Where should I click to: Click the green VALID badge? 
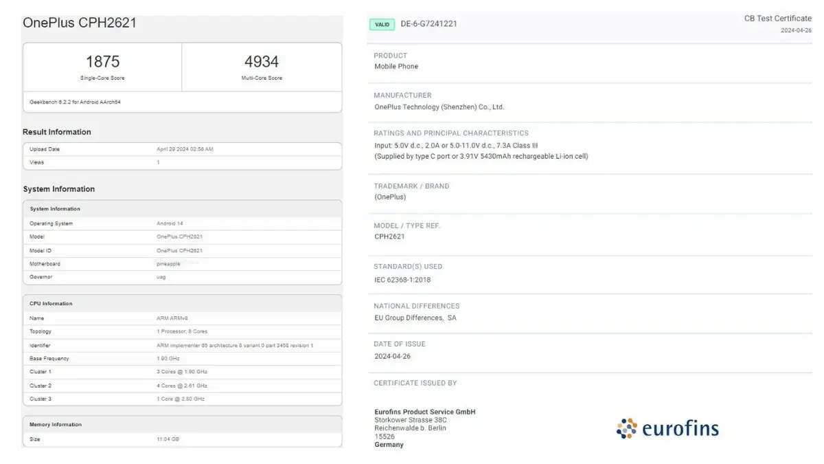pyautogui.click(x=382, y=24)
